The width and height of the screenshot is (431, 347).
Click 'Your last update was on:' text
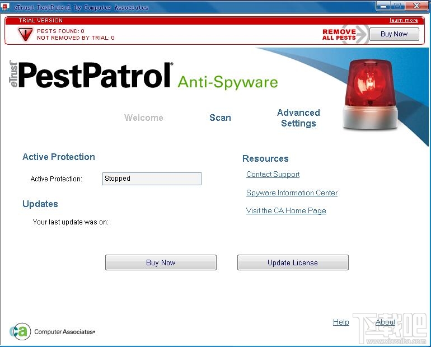(x=71, y=222)
